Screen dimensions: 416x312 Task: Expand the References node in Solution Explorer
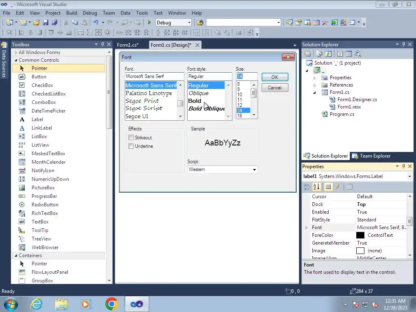tap(315, 85)
